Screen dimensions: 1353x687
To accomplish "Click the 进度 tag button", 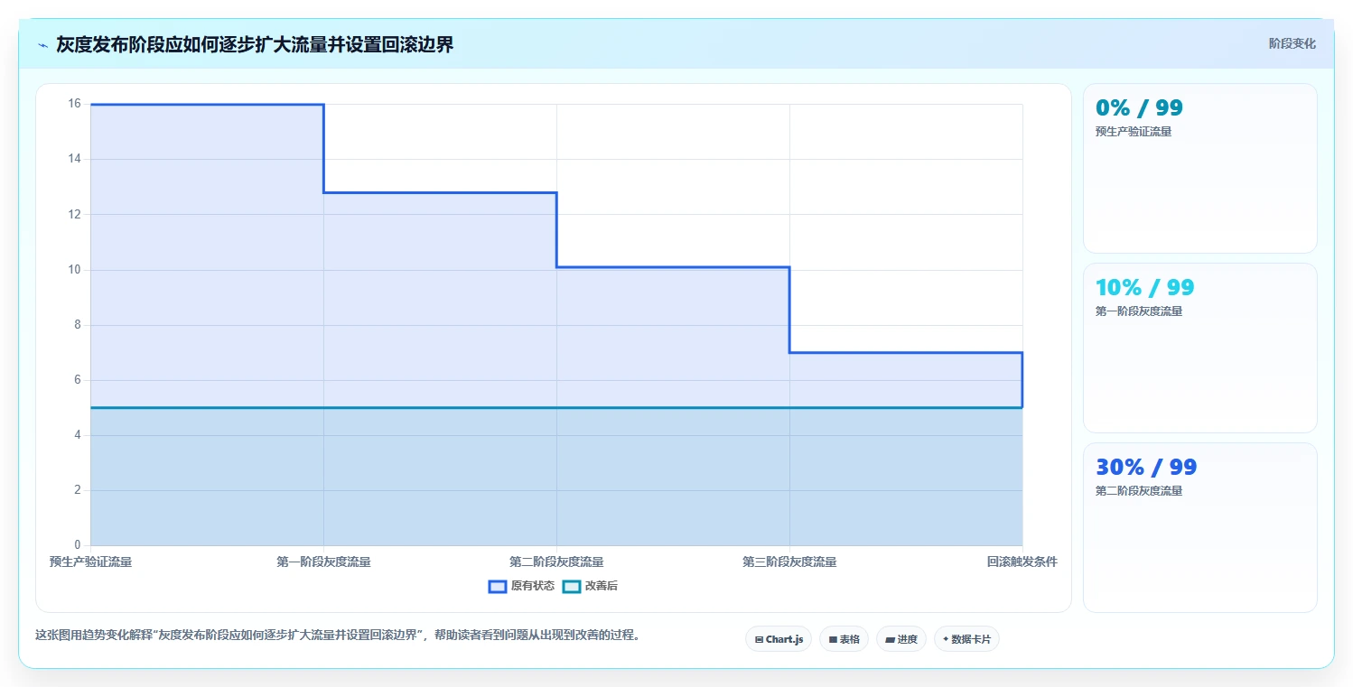I will pos(901,639).
